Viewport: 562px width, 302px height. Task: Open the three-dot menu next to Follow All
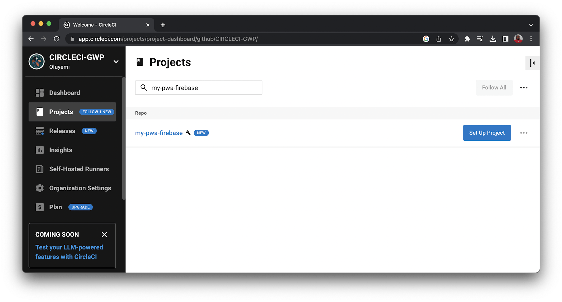(x=524, y=88)
